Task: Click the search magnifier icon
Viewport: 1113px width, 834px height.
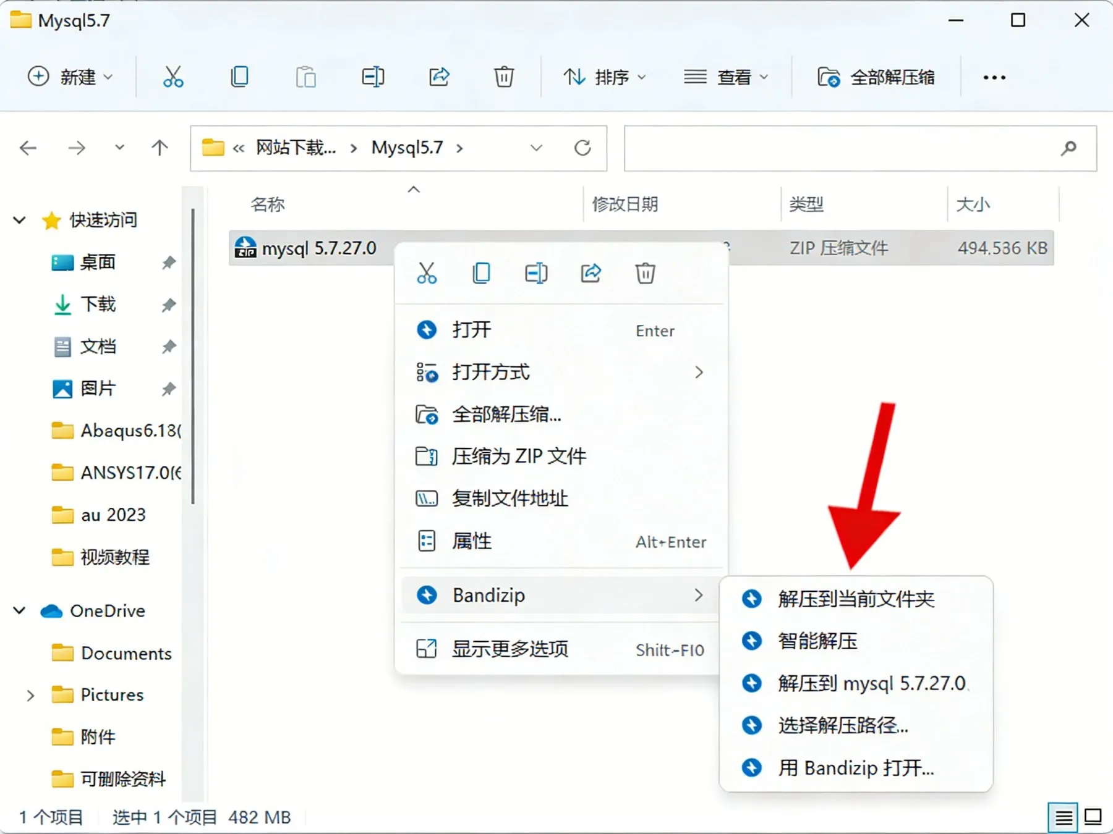Action: [1068, 148]
